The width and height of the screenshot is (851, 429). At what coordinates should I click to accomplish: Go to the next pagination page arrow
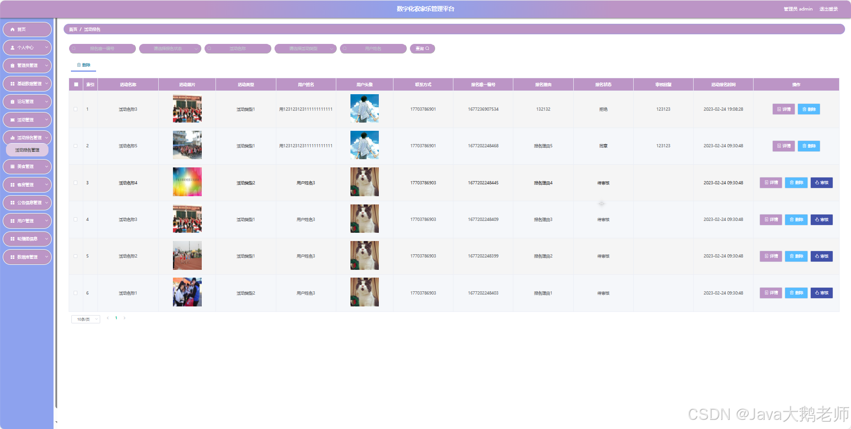124,318
